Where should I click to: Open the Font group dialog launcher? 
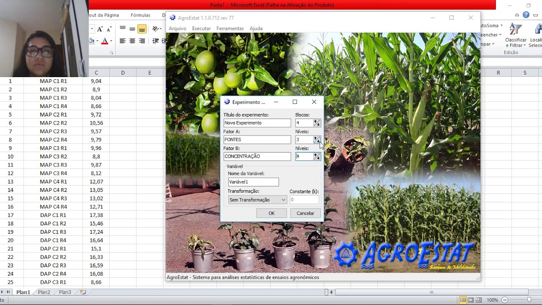[x=112, y=53]
